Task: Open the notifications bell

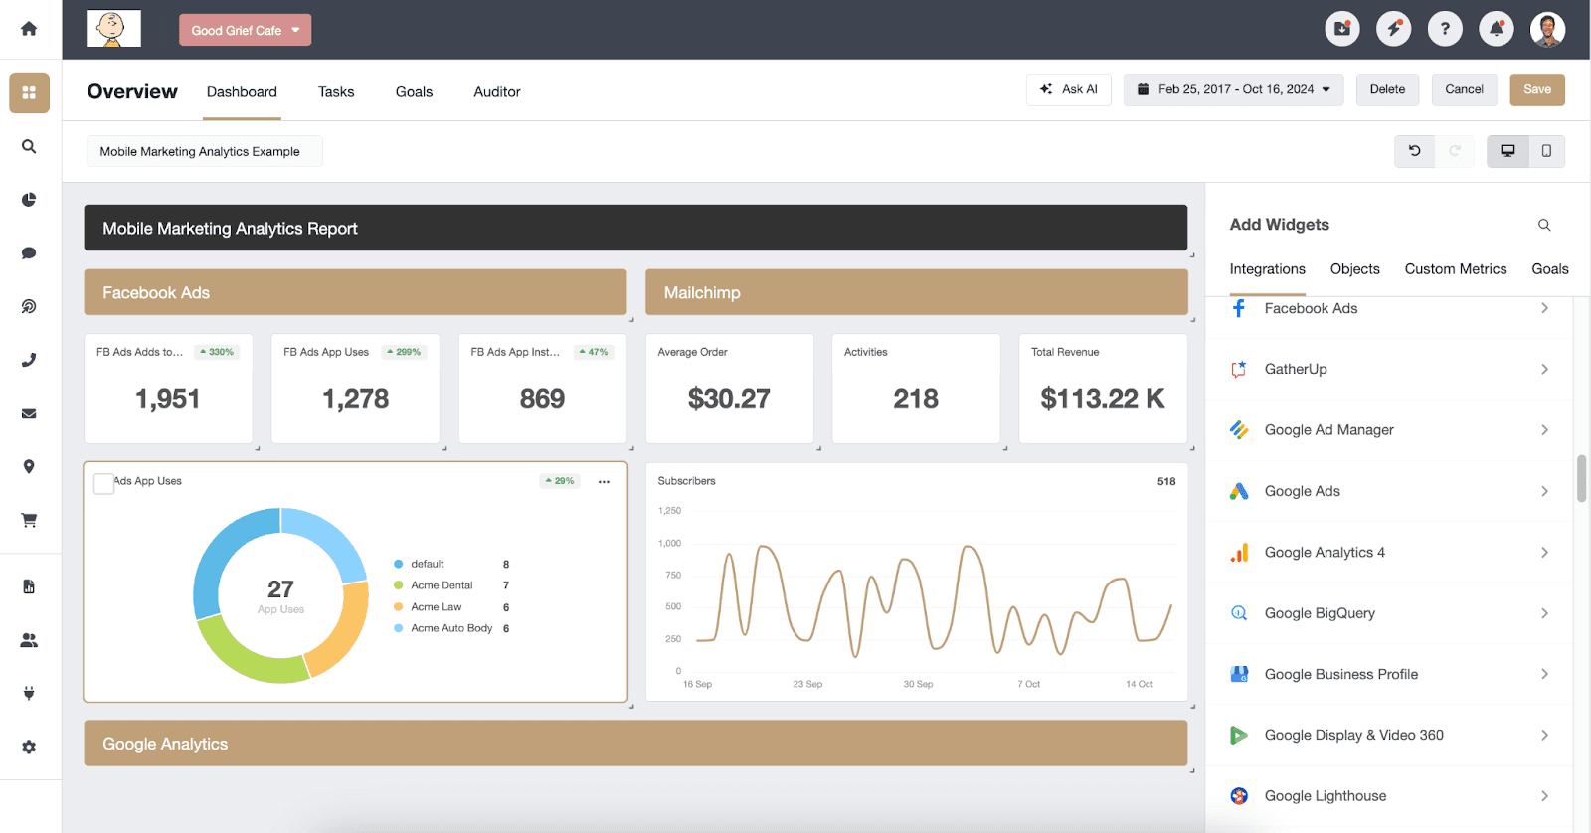Action: tap(1497, 29)
